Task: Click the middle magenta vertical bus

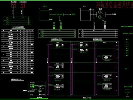Action: [x=72, y=70]
